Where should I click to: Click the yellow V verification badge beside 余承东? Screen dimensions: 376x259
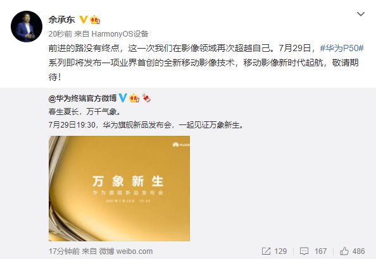point(83,20)
